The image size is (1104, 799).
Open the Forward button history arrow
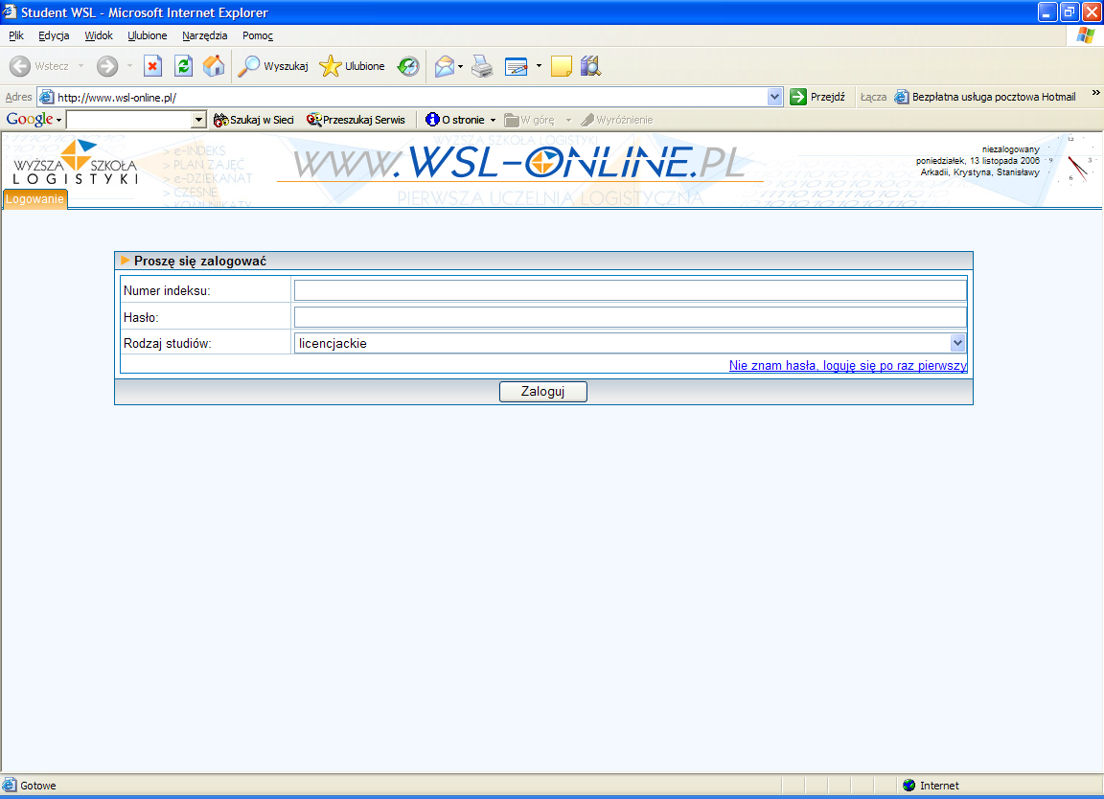[x=129, y=66]
